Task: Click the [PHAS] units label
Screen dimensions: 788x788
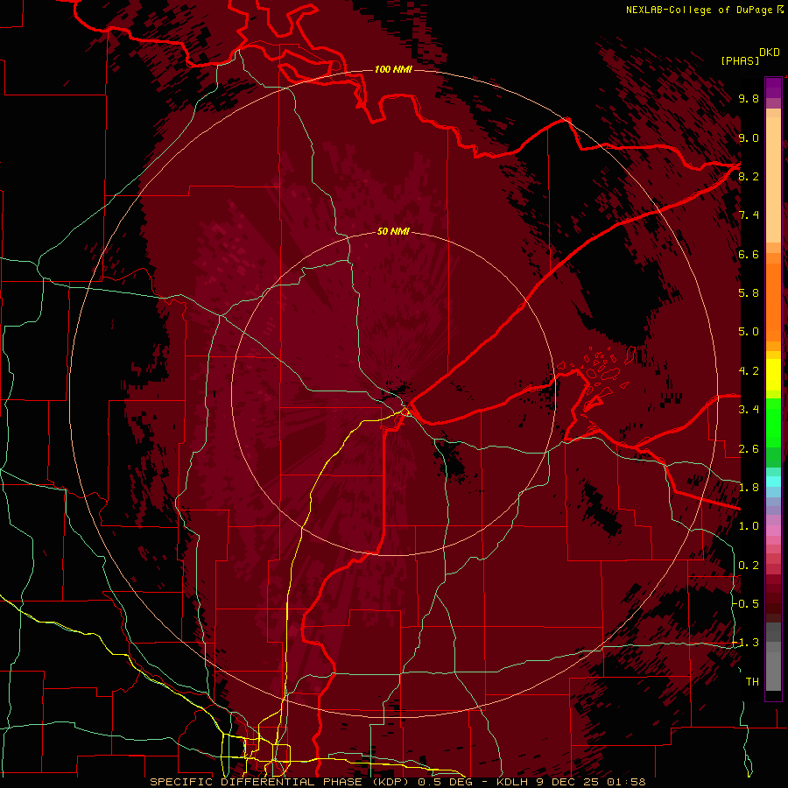Action: click(x=740, y=61)
